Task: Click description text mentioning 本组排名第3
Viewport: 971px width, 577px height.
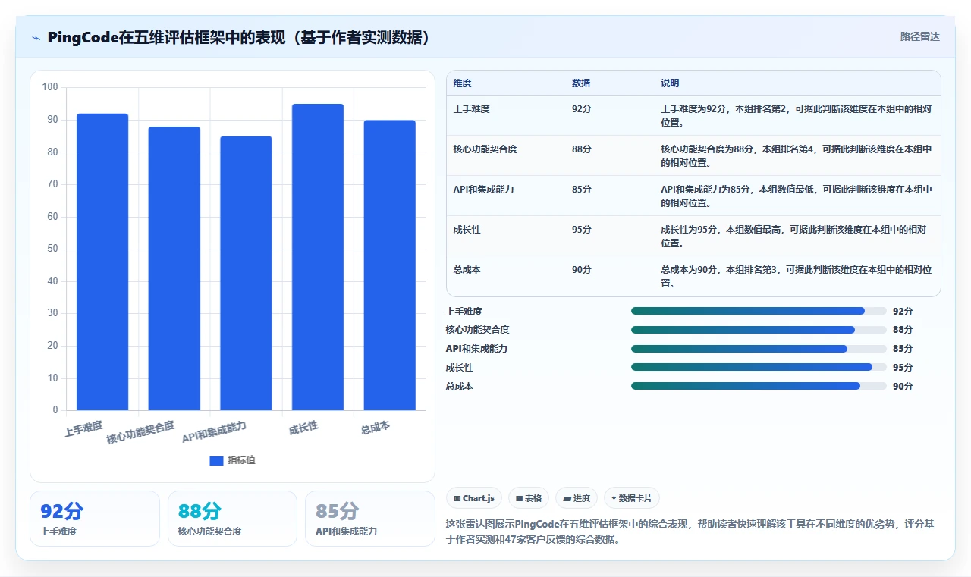Action: pyautogui.click(x=797, y=276)
